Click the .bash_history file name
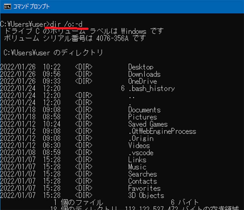This screenshot has height=210, width=244. tap(151, 89)
